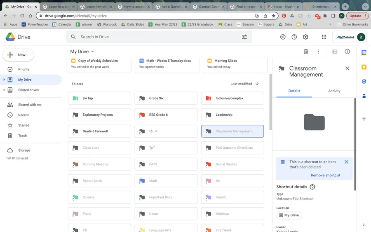Click the Storage usage item in sidebar
This screenshot has height=232, width=371.
click(x=23, y=150)
